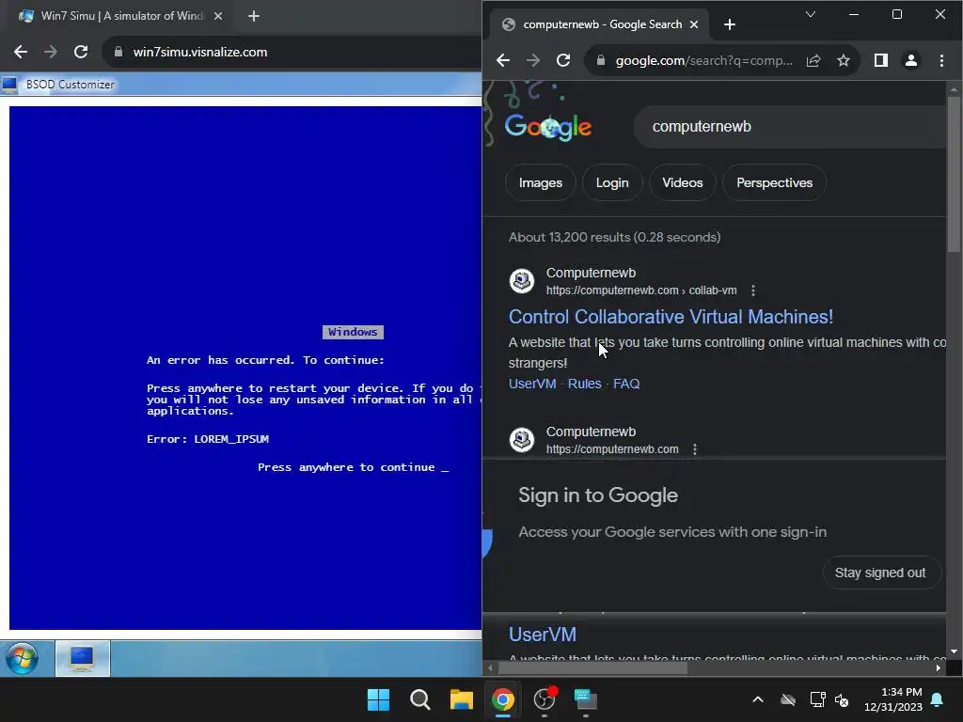
Task: Open the OBS Studio taskbar icon
Action: pos(545,699)
